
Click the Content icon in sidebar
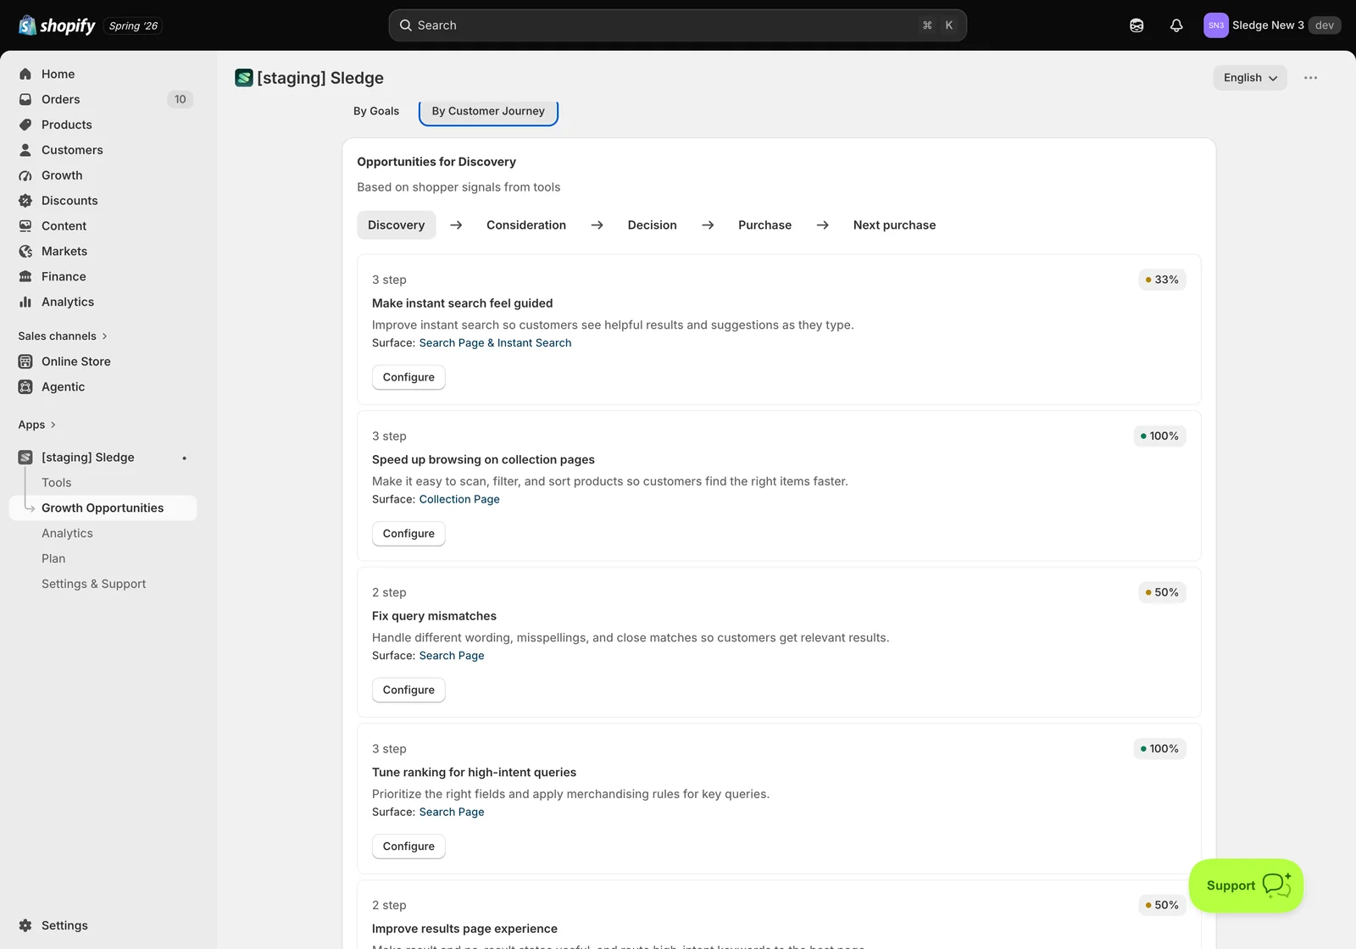pyautogui.click(x=25, y=226)
